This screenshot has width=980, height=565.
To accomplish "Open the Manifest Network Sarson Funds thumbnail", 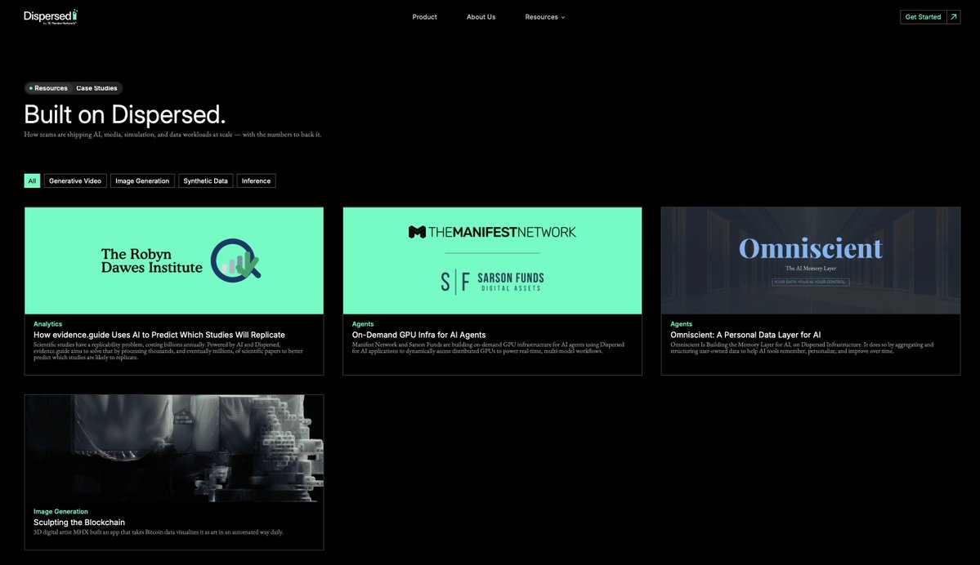I will tap(492, 260).
